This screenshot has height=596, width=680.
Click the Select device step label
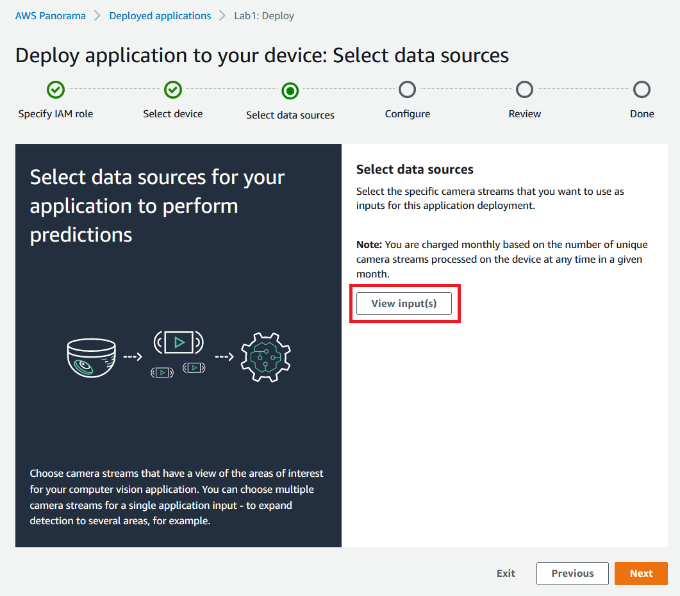click(173, 113)
